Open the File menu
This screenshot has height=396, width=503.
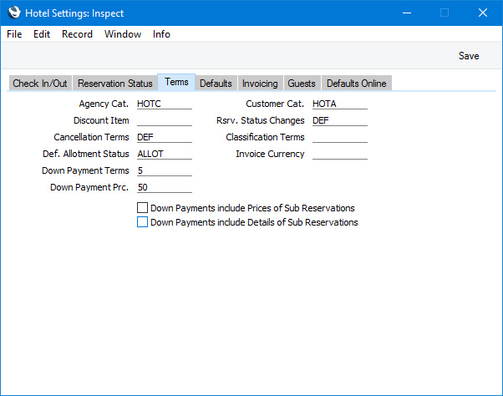[14, 34]
